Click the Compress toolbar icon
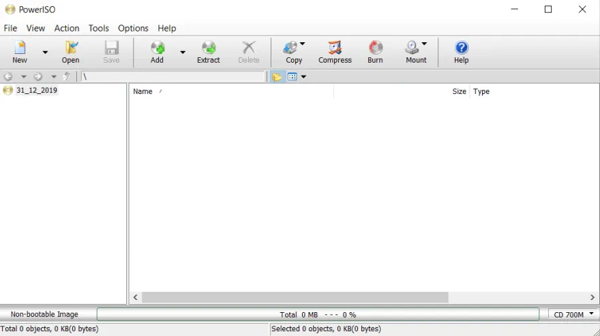The width and height of the screenshot is (600, 336). tap(335, 48)
